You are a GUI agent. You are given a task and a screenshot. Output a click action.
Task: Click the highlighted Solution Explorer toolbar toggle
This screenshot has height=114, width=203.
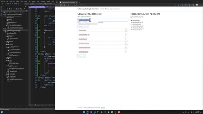click(21, 9)
